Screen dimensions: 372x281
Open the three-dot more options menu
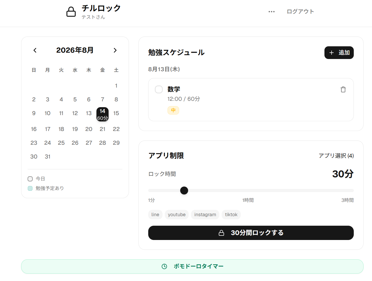pos(272,12)
